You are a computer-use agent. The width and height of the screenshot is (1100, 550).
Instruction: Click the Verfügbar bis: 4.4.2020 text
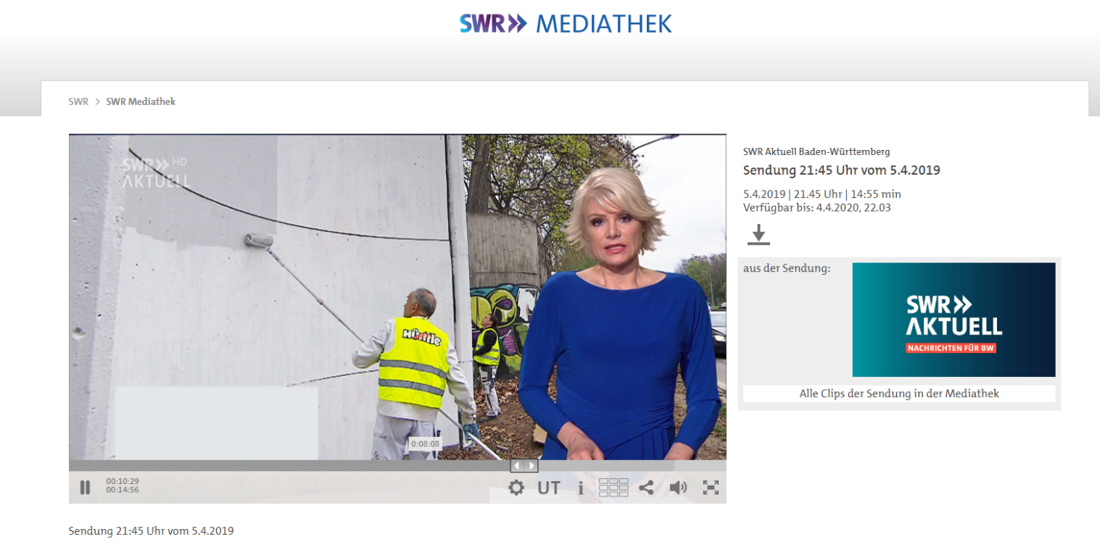pos(819,207)
